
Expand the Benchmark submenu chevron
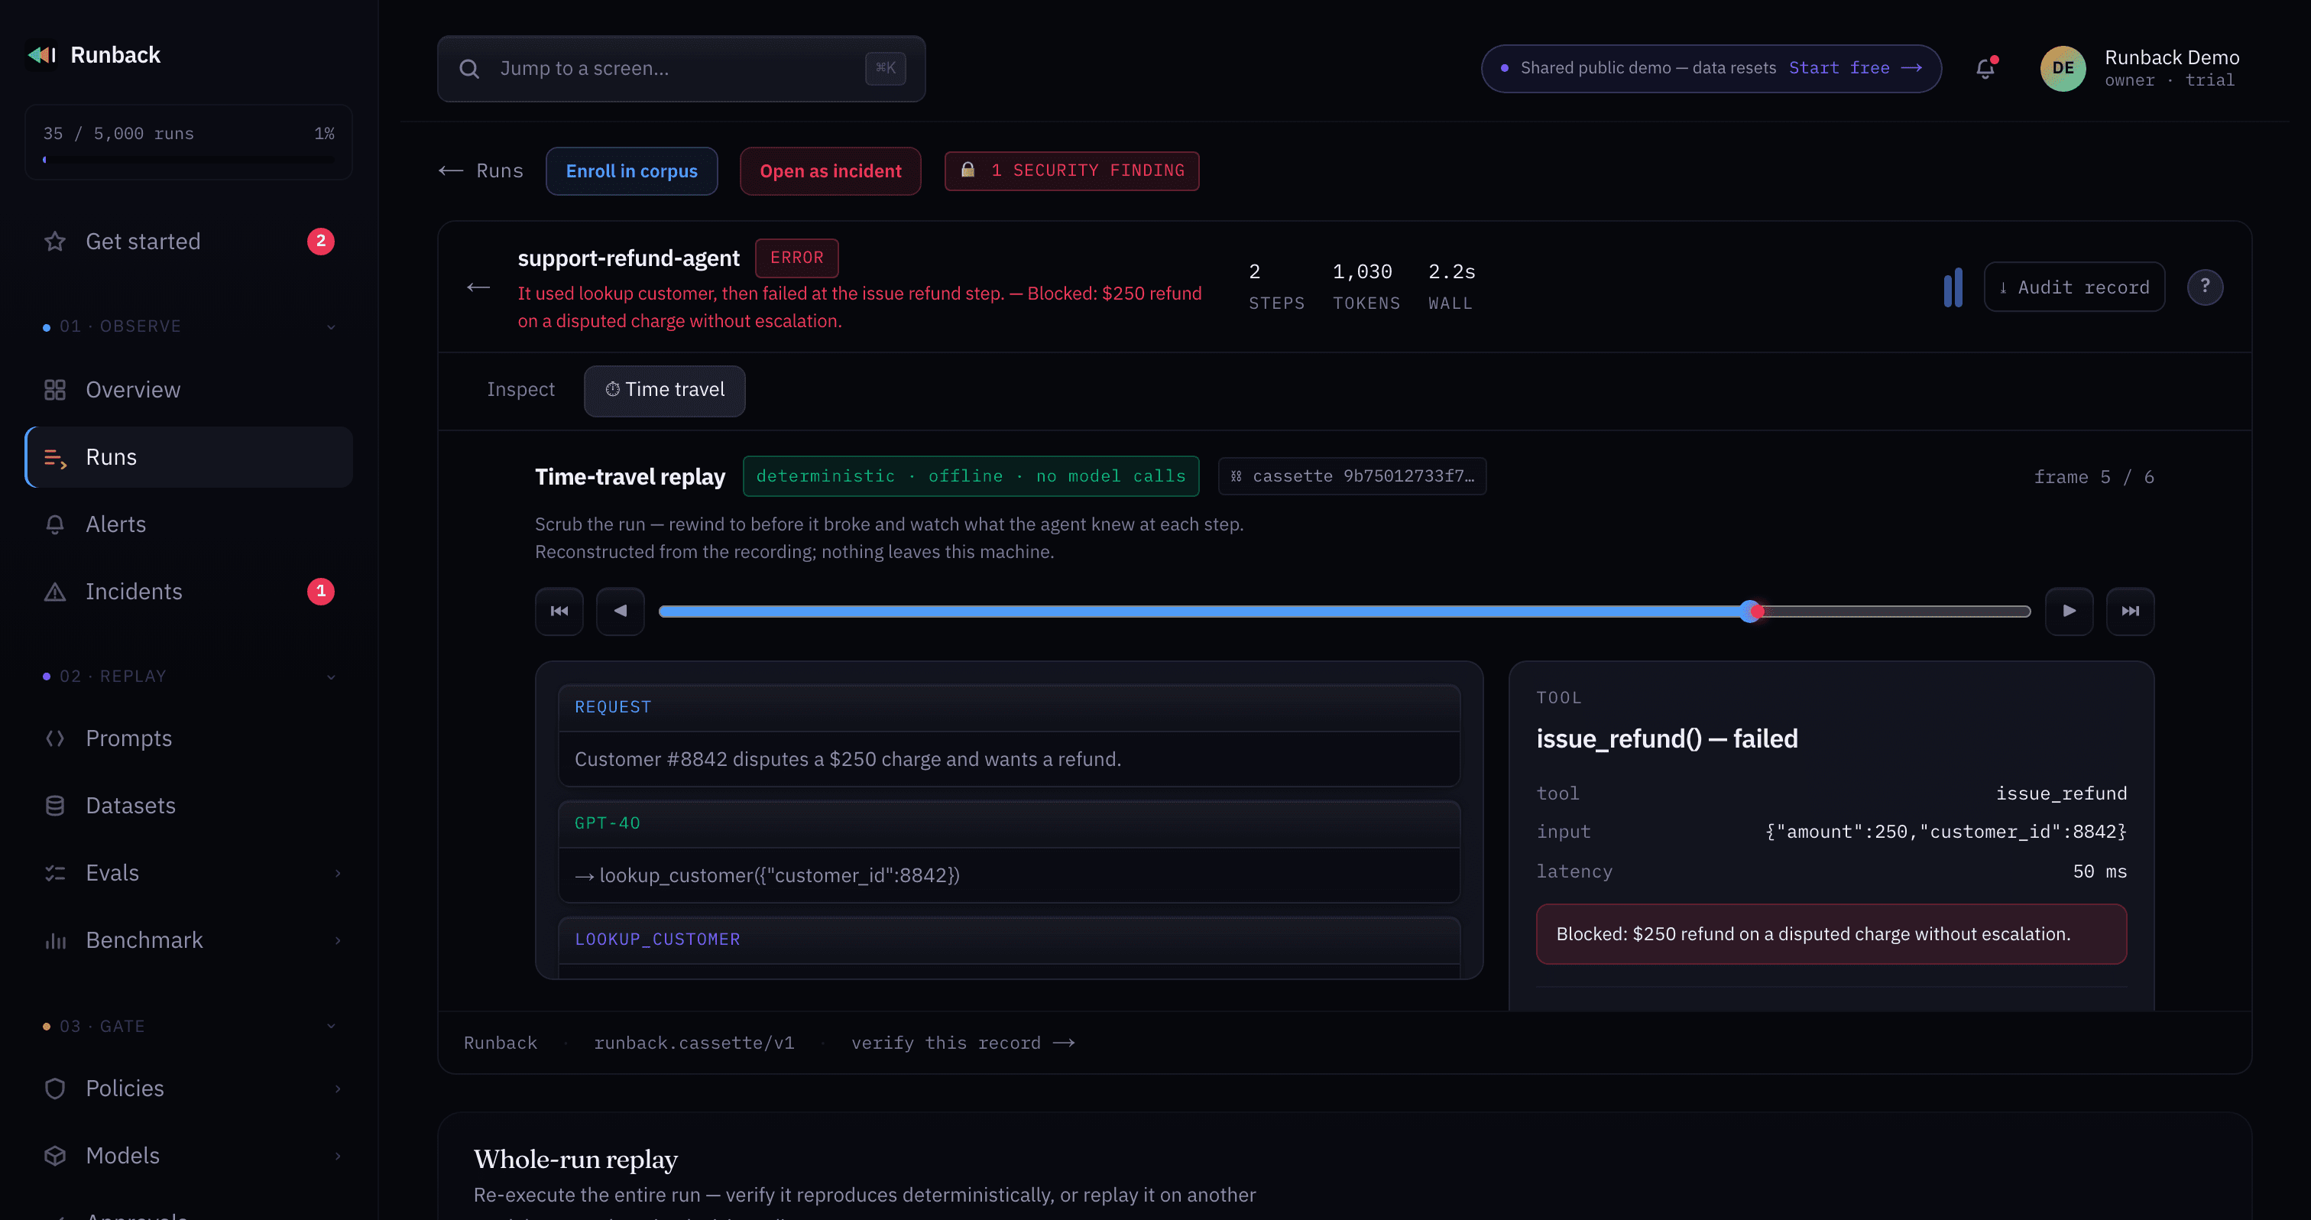click(x=337, y=940)
